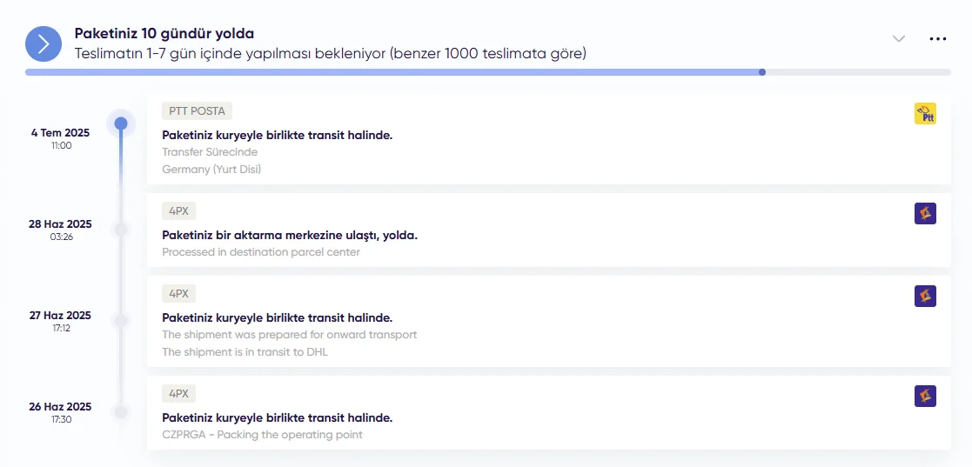Click "Processed in destination parcel center" text
972x467 pixels.
pyautogui.click(x=261, y=252)
